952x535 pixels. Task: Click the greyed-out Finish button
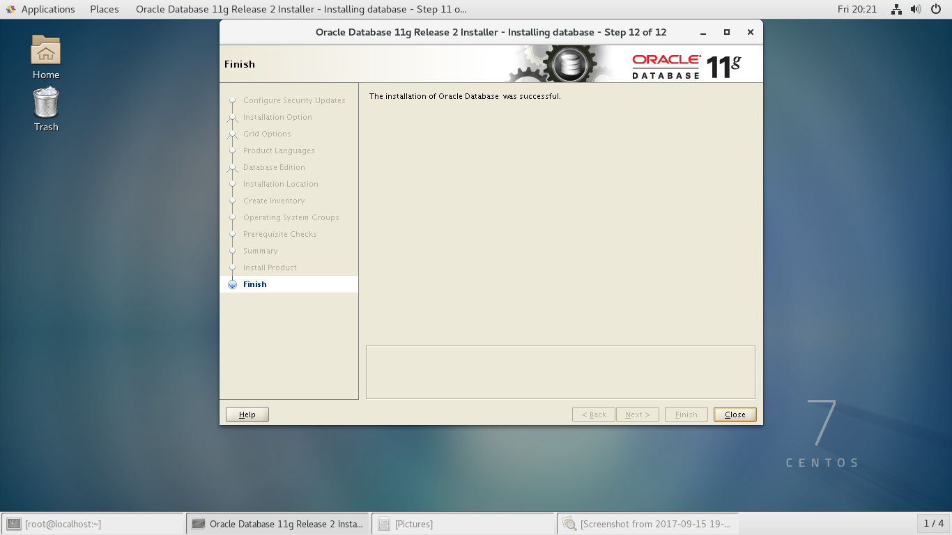686,414
